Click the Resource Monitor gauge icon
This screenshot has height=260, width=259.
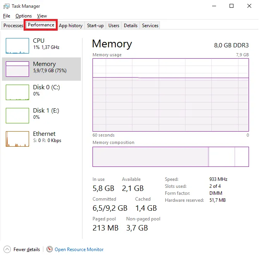pos(50,249)
